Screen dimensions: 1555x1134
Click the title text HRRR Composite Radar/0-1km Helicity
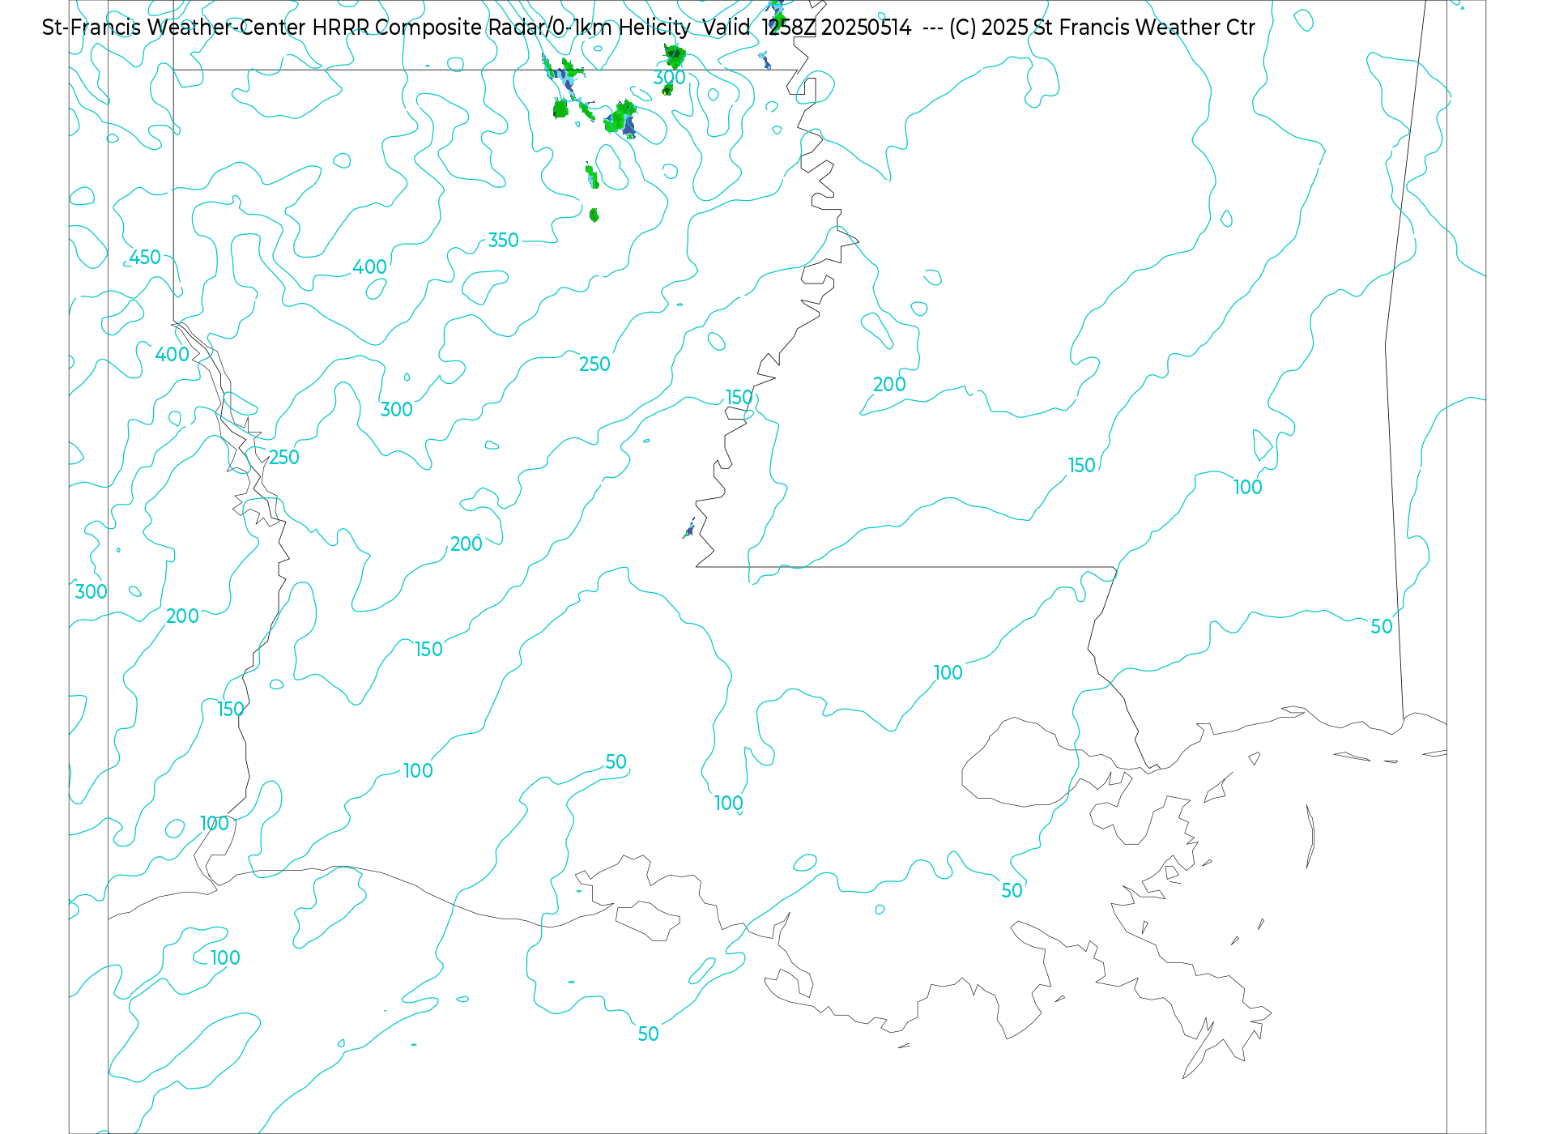coord(501,28)
